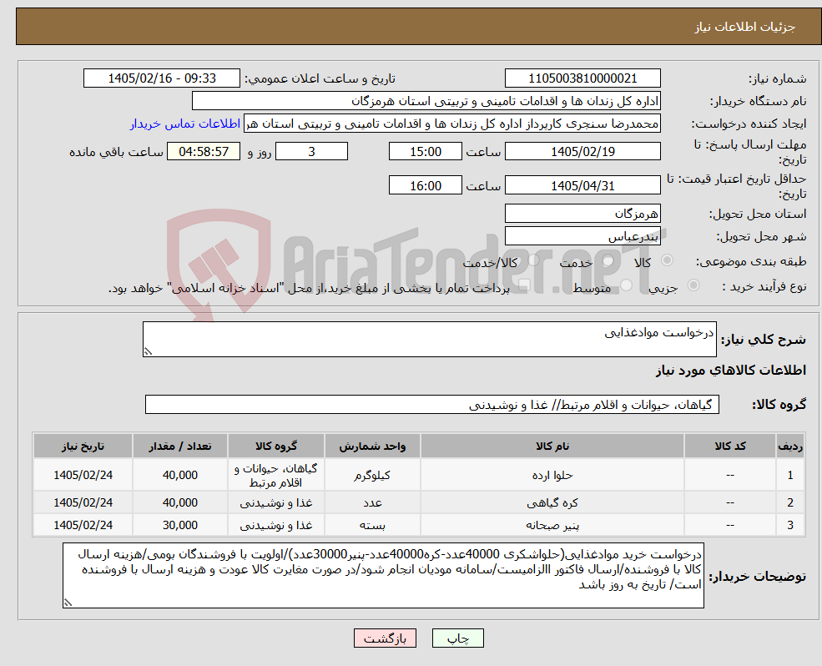822x666 pixels.
Task: Select the خدمت radio button
Action: pyautogui.click(x=608, y=260)
